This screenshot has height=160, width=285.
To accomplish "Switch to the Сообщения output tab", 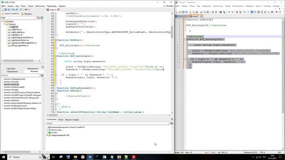I will tap(52, 120).
